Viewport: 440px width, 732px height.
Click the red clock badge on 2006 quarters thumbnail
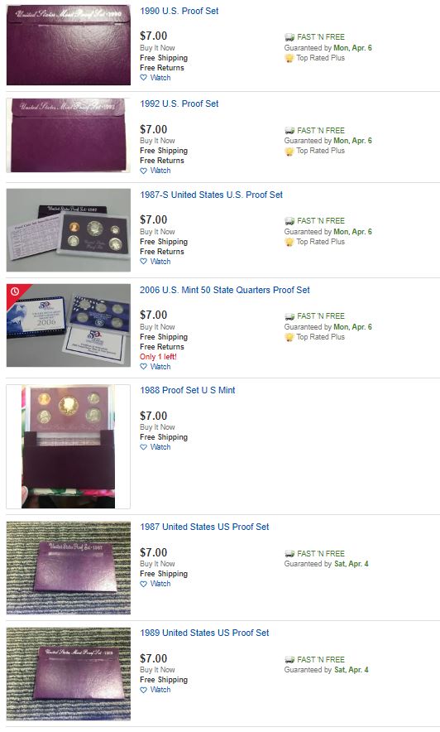coord(14,291)
